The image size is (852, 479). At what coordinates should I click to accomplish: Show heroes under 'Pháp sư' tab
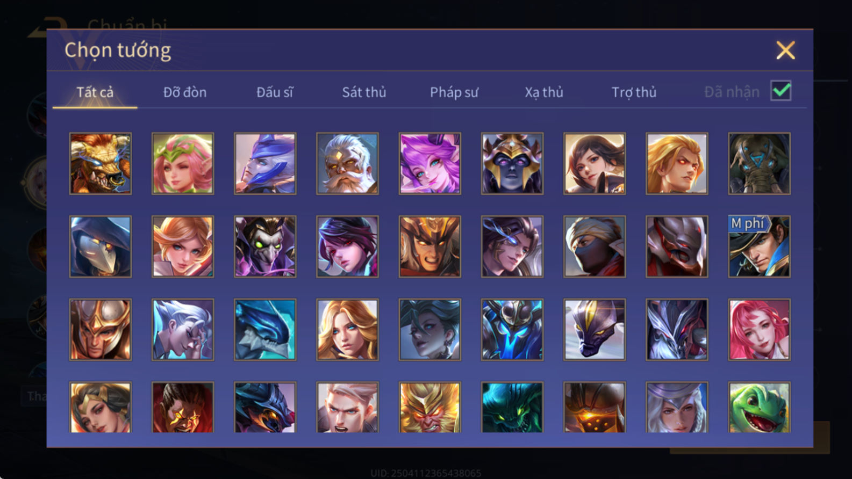point(454,92)
